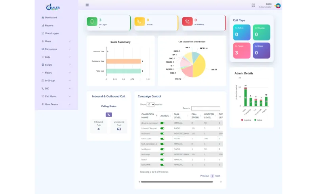Click the In-Pause pink tile

(x=242, y=51)
